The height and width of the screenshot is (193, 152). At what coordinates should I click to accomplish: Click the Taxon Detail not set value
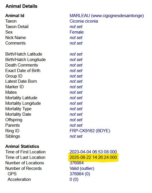point(76,27)
